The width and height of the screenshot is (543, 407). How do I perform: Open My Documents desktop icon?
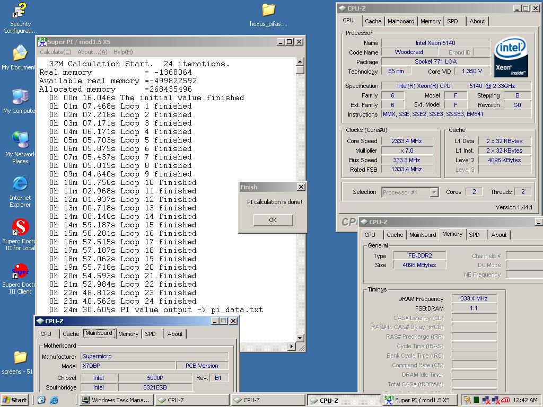pos(19,57)
